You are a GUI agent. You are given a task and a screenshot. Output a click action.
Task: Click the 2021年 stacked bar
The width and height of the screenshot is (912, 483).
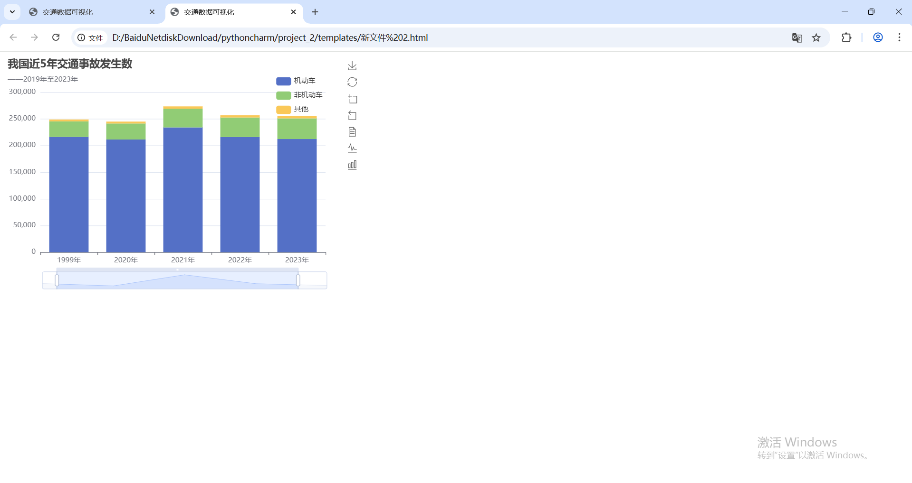(183, 179)
